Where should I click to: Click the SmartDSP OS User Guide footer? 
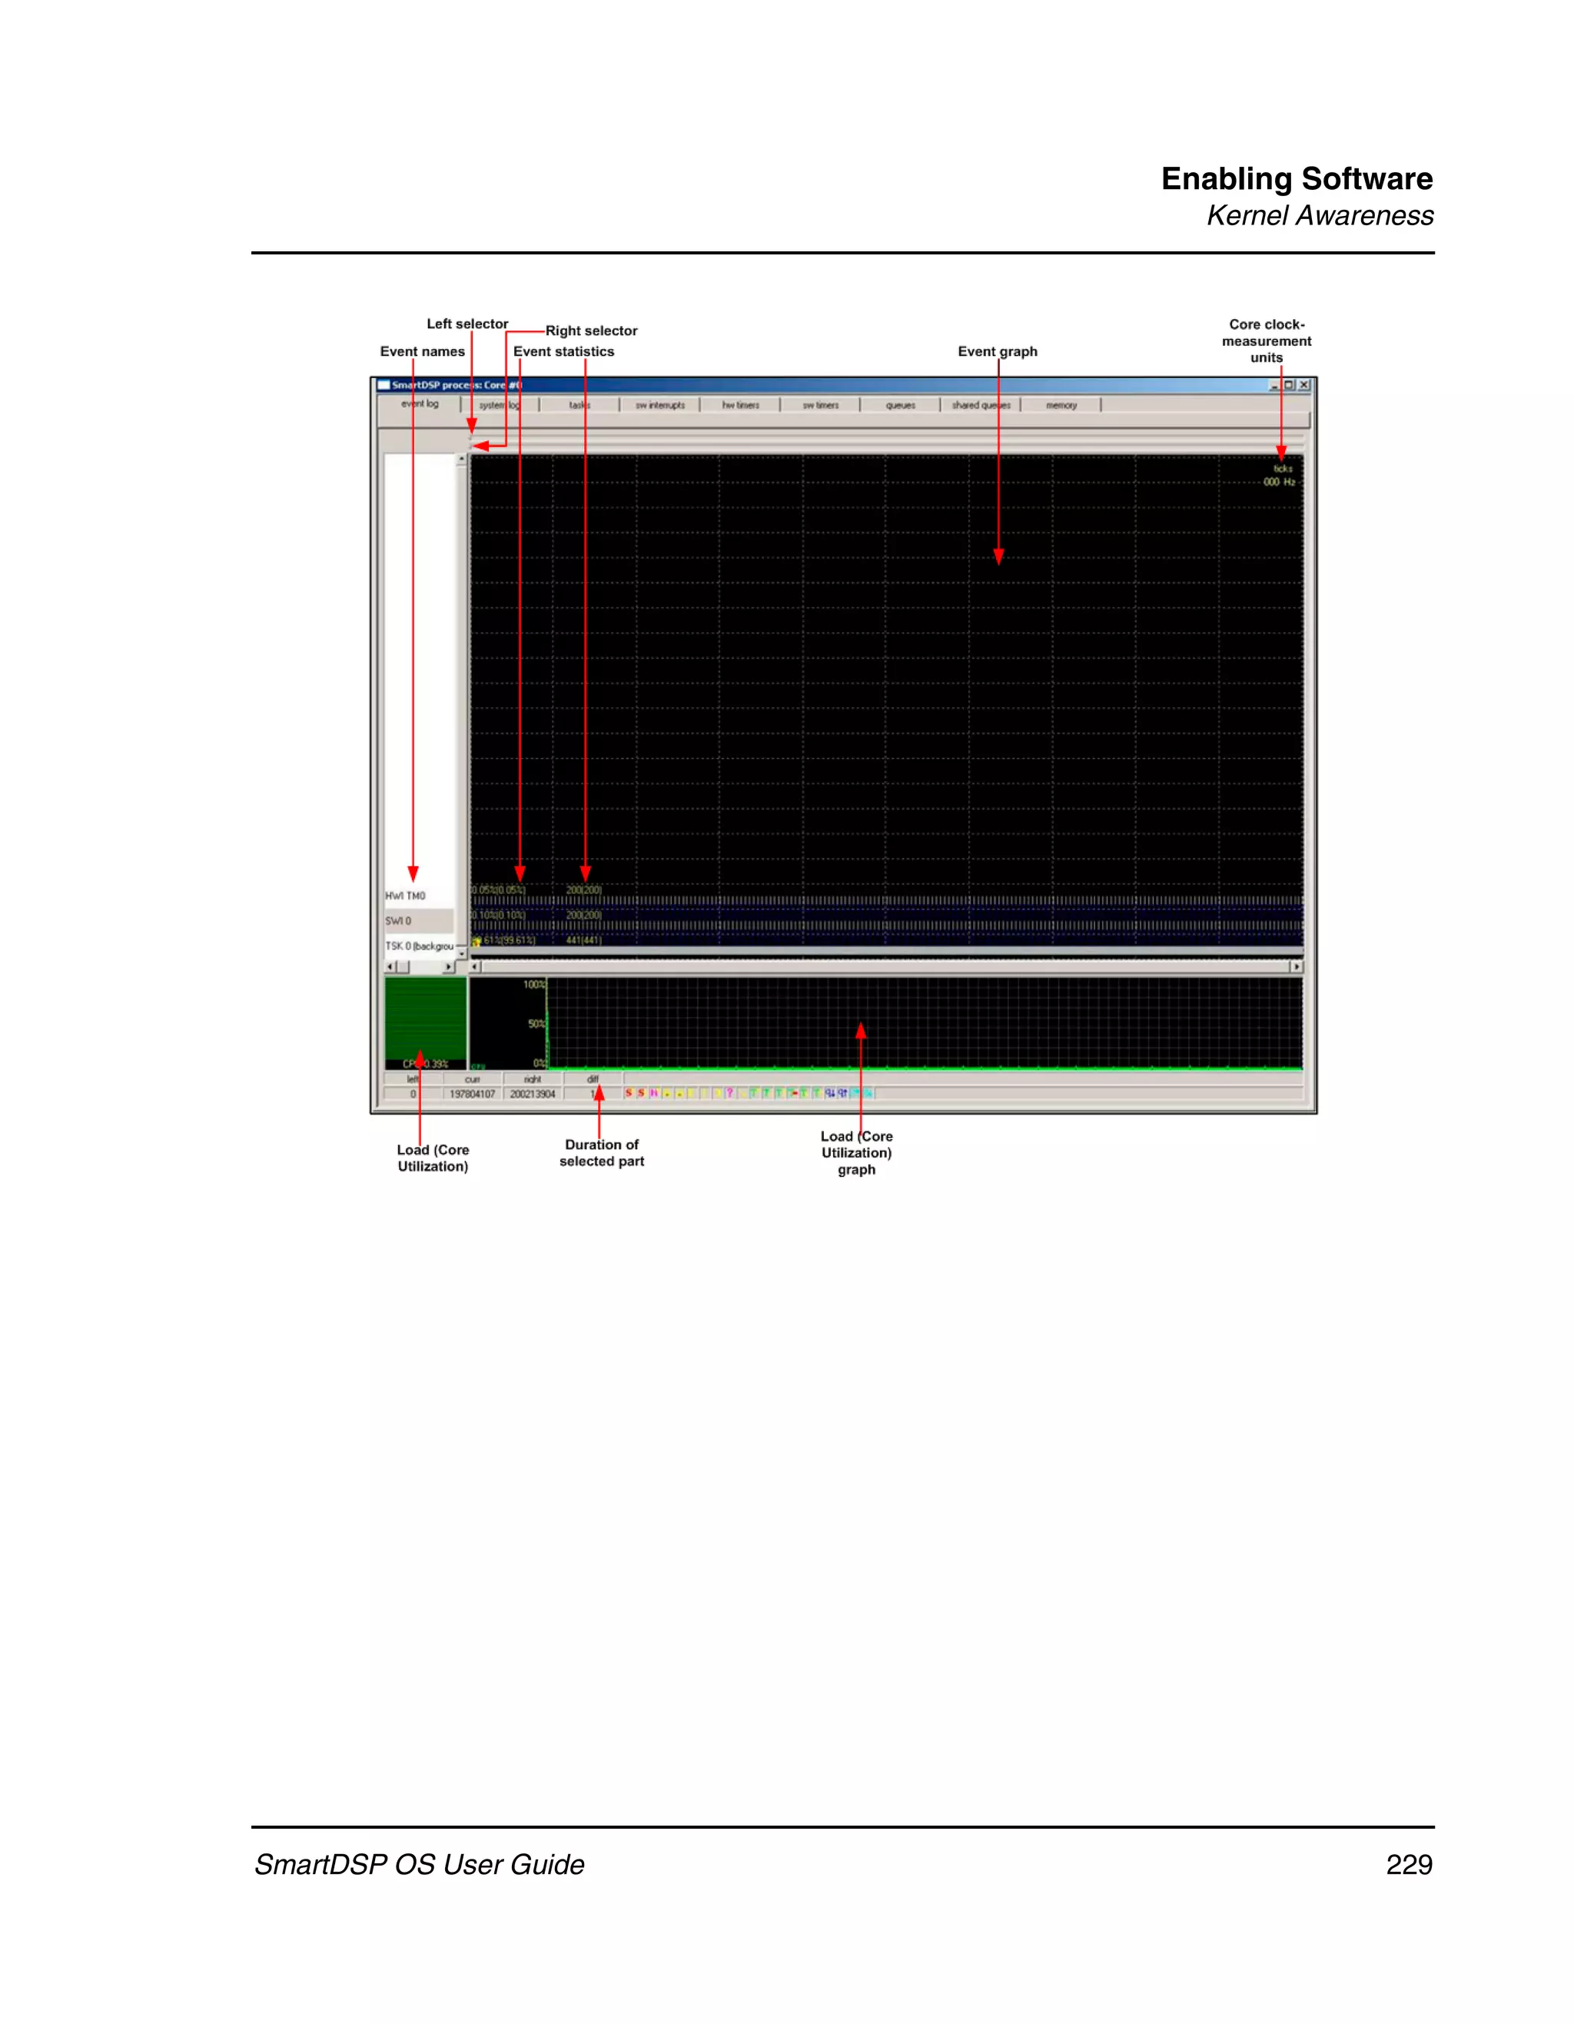point(420,1865)
